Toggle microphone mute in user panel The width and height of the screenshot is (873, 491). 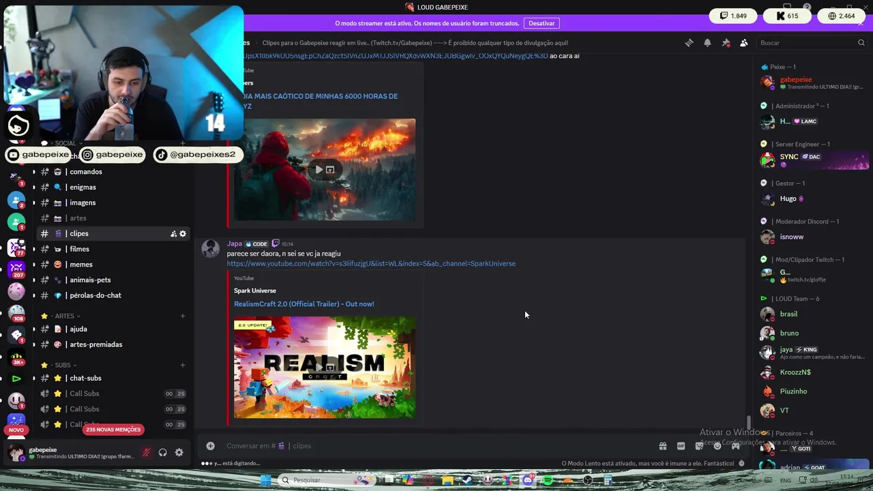tap(146, 453)
